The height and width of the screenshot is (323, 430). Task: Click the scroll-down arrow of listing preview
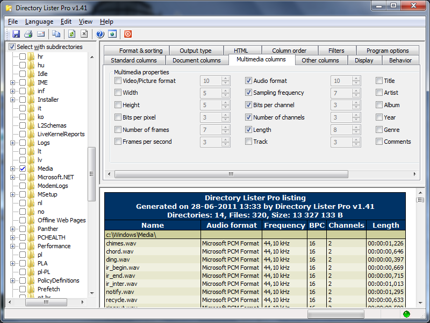click(420, 303)
